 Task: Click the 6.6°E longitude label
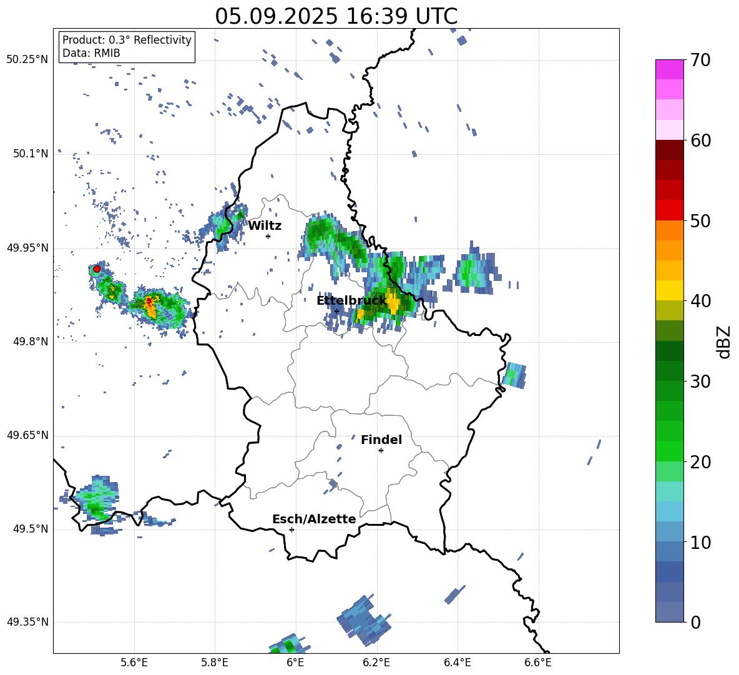point(538,663)
